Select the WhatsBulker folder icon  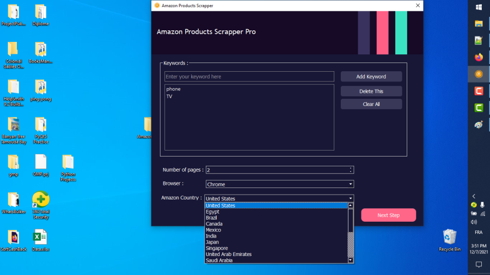[x=13, y=203]
